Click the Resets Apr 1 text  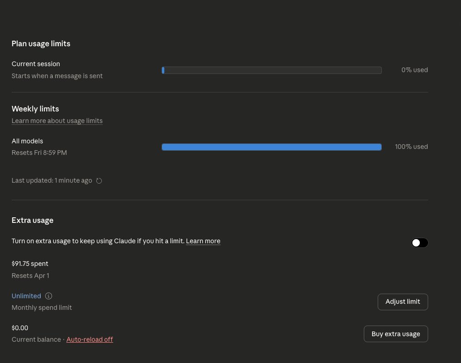point(30,276)
